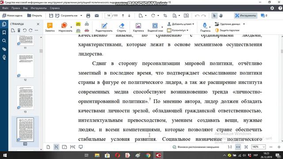The image size is (283, 159).
Task: Go to the next page with the down arrow
Action: pos(129,16)
